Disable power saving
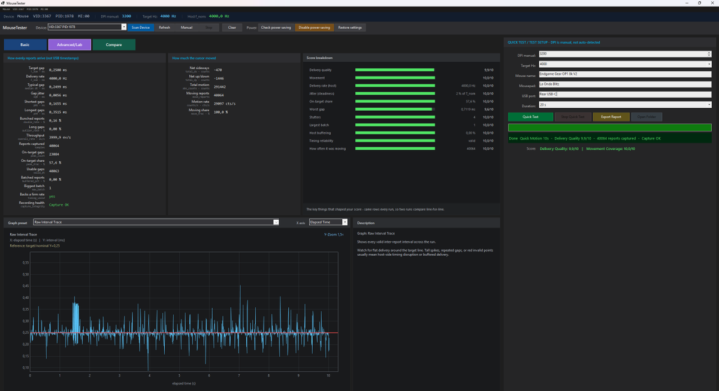The width and height of the screenshot is (719, 391). tap(315, 28)
